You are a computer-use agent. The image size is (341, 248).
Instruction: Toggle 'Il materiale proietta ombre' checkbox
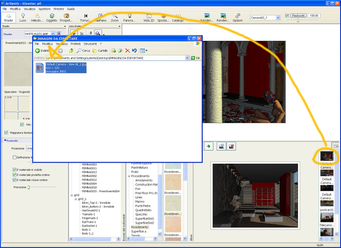click(15, 175)
